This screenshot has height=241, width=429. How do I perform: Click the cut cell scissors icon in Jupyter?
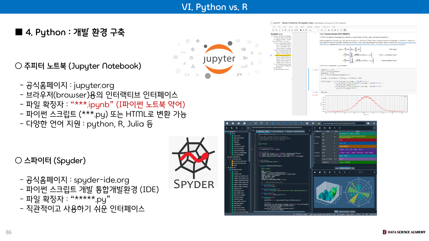click(x=280, y=30)
